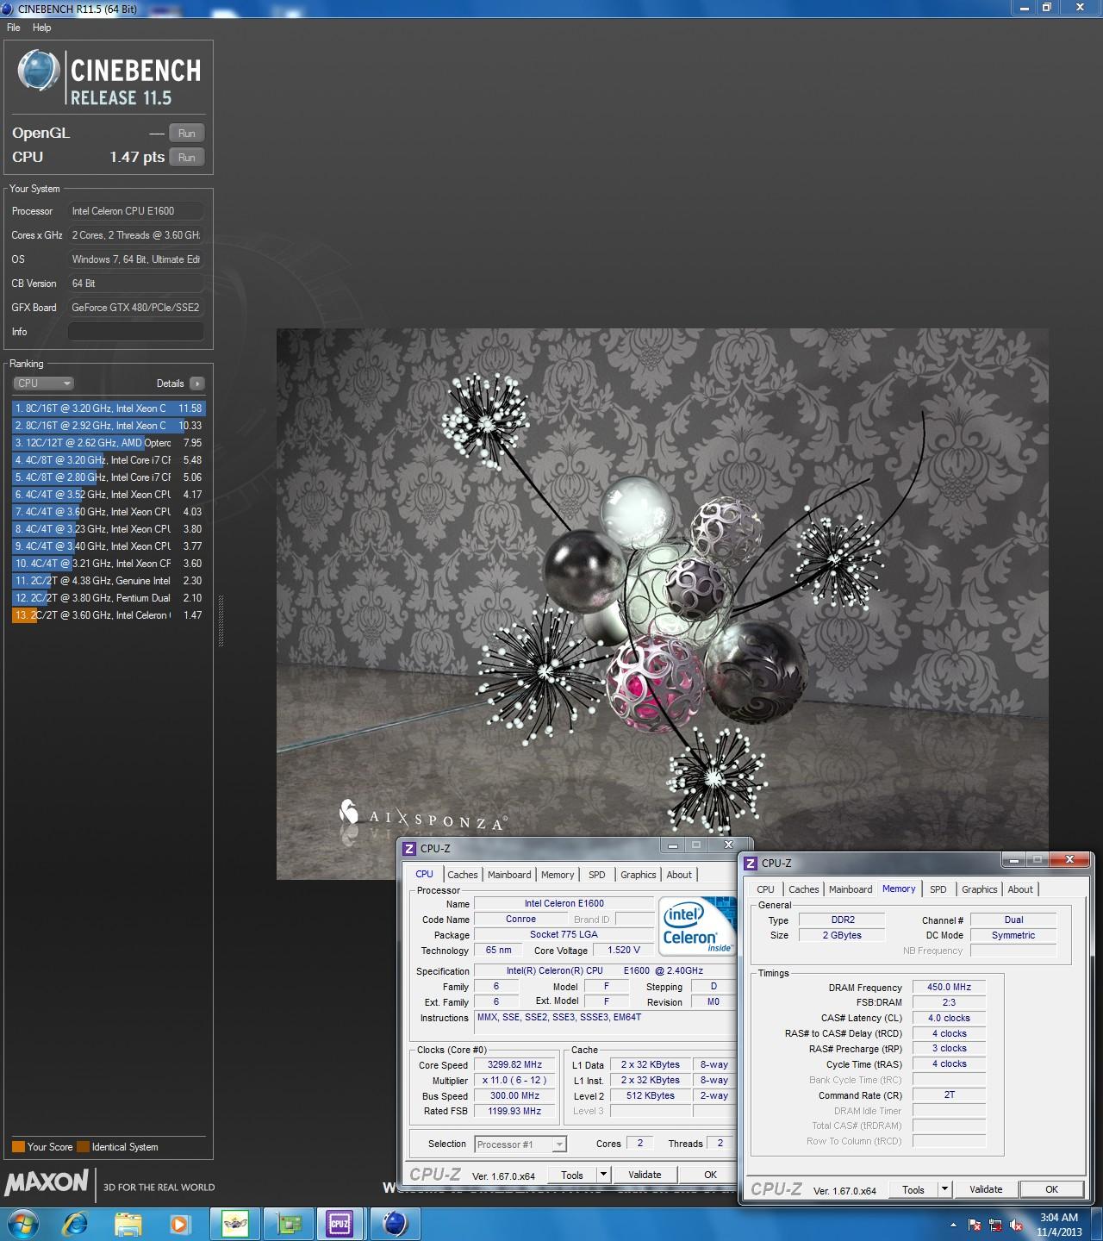This screenshot has height=1241, width=1103.
Task: Launch Internet Explorer from taskbar
Action: 77,1224
